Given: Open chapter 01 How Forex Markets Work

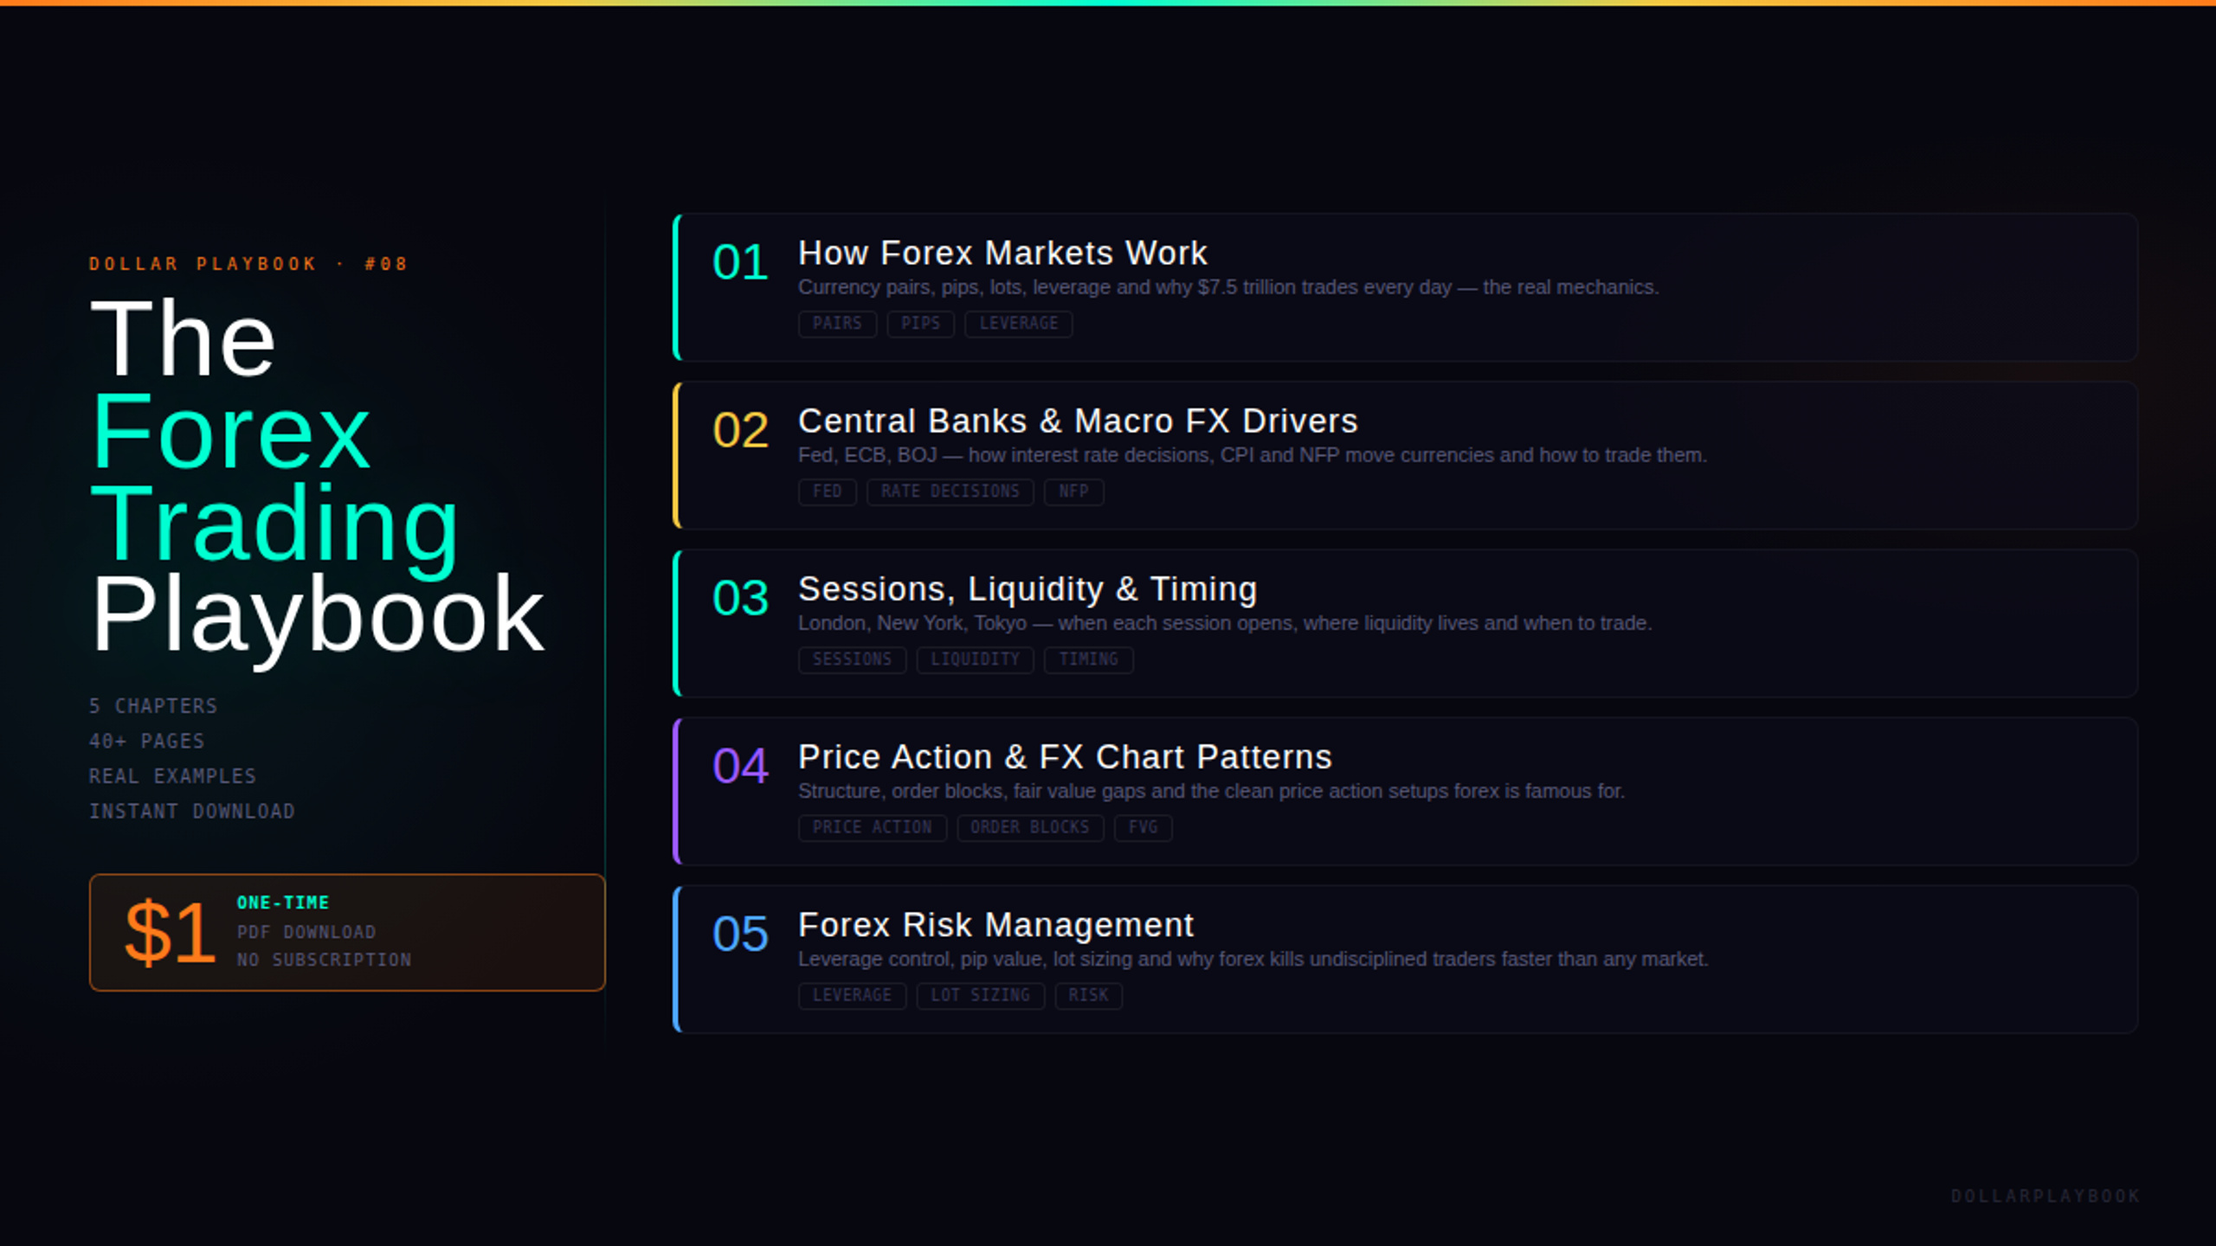Looking at the screenshot, I should pyautogui.click(x=1405, y=287).
